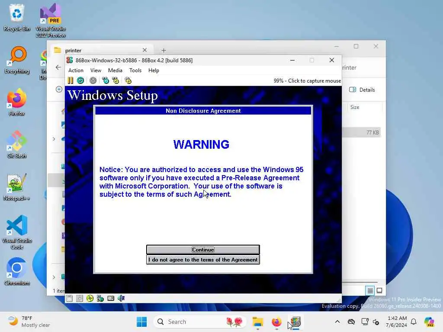Open the Recycle Bin desktop icon
Screen dimensions: 443x332
pyautogui.click(x=17, y=17)
